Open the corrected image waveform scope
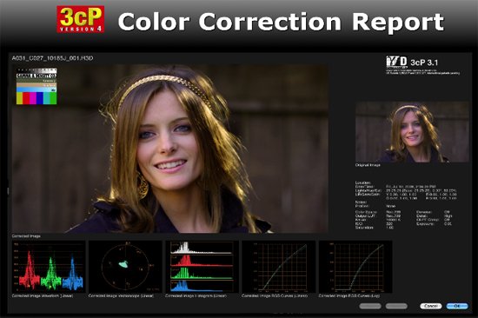Viewport: 478px width, 318px height. (49, 267)
